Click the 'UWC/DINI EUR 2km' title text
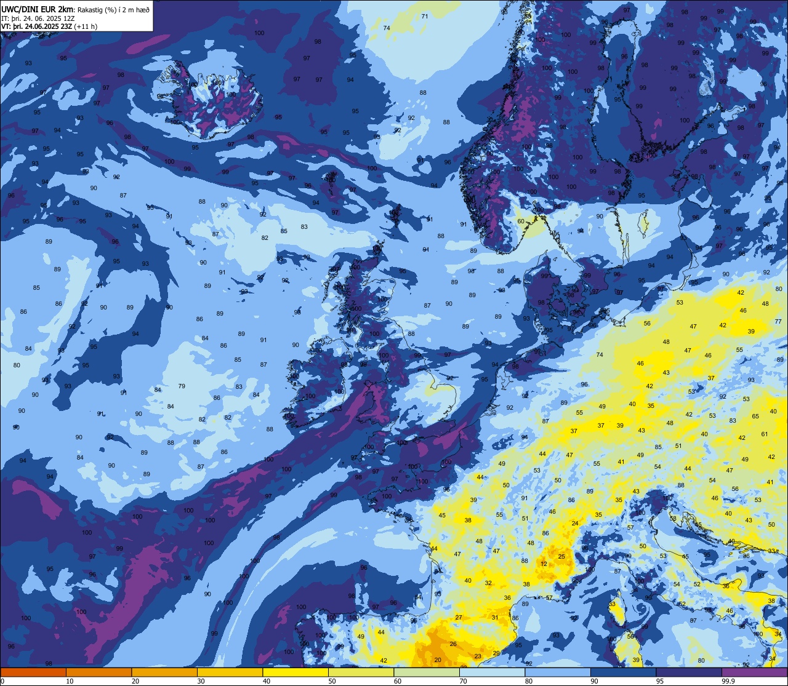The width and height of the screenshot is (788, 686). pos(37,9)
